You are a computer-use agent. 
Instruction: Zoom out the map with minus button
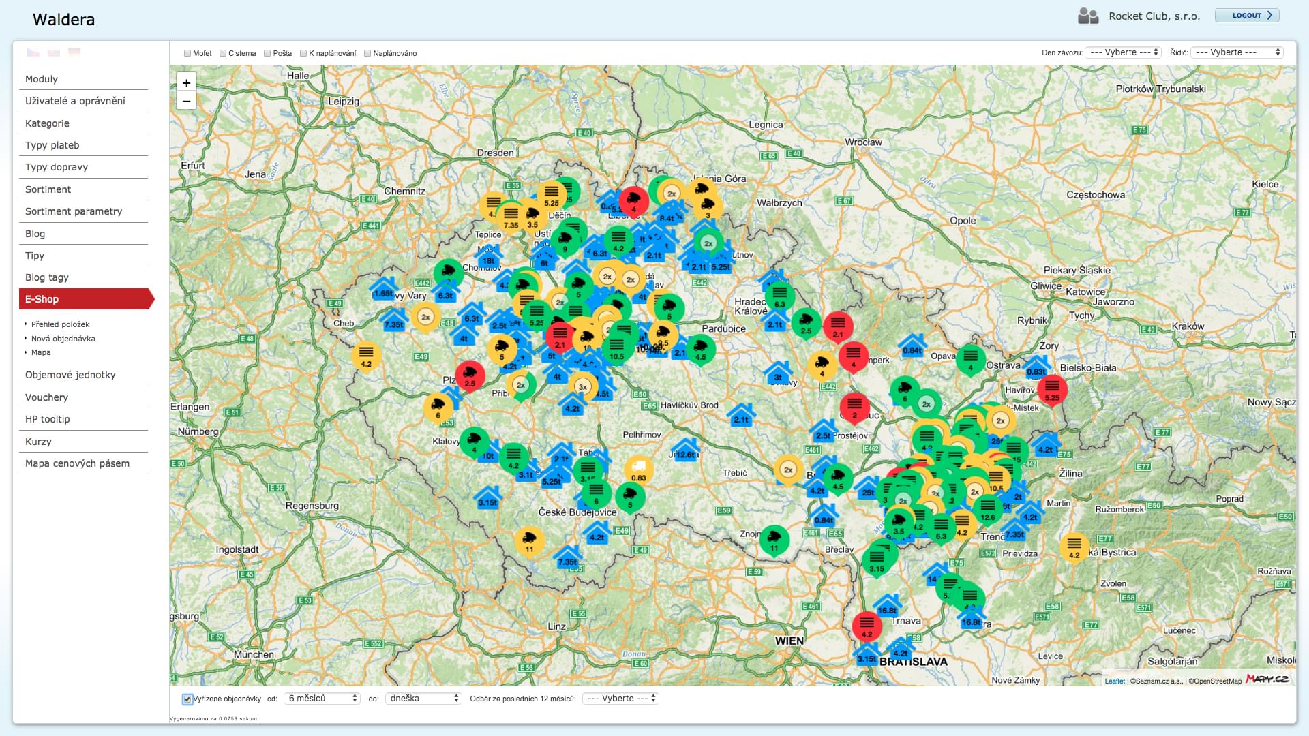pyautogui.click(x=186, y=102)
